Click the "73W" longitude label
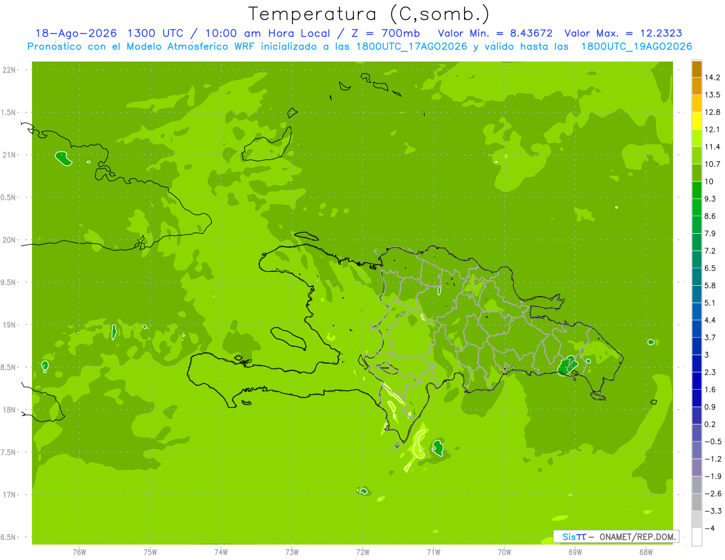The image size is (725, 560). pyautogui.click(x=292, y=552)
